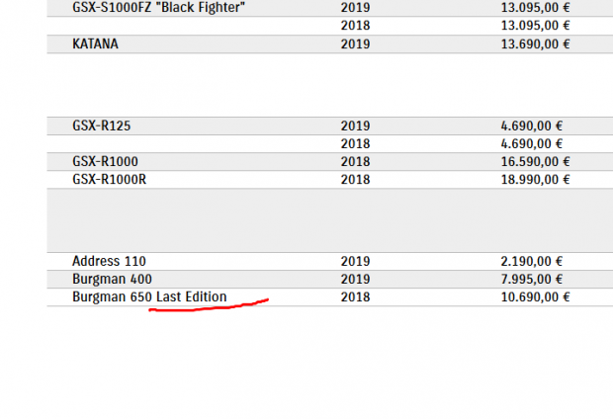Screen dimensions: 613x419
Task: Click the 18.990,00 € price
Action: (535, 179)
